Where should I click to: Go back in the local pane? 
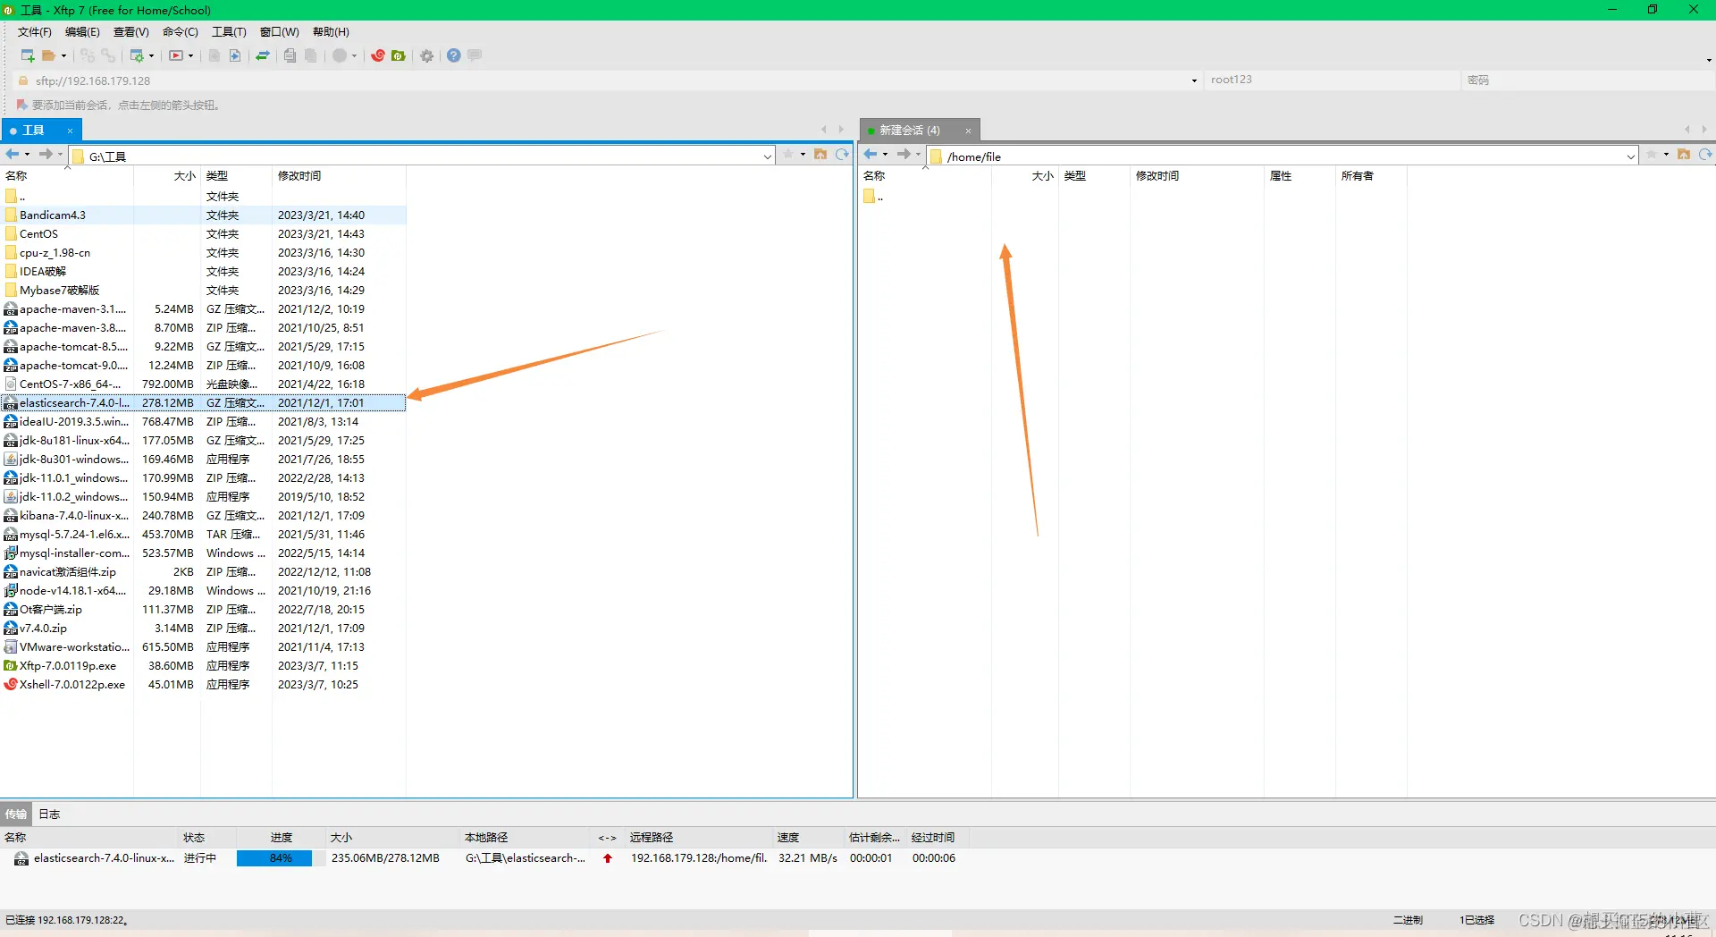[x=13, y=155]
